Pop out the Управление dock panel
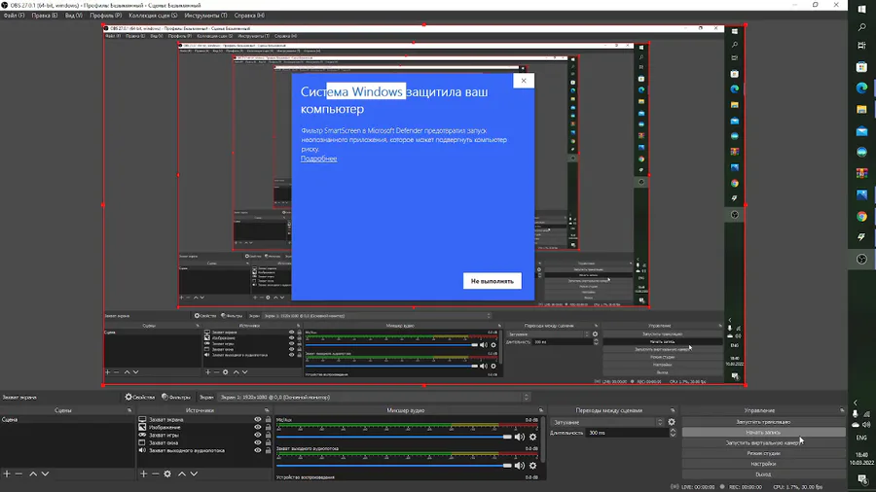This screenshot has width=876, height=492. point(842,410)
